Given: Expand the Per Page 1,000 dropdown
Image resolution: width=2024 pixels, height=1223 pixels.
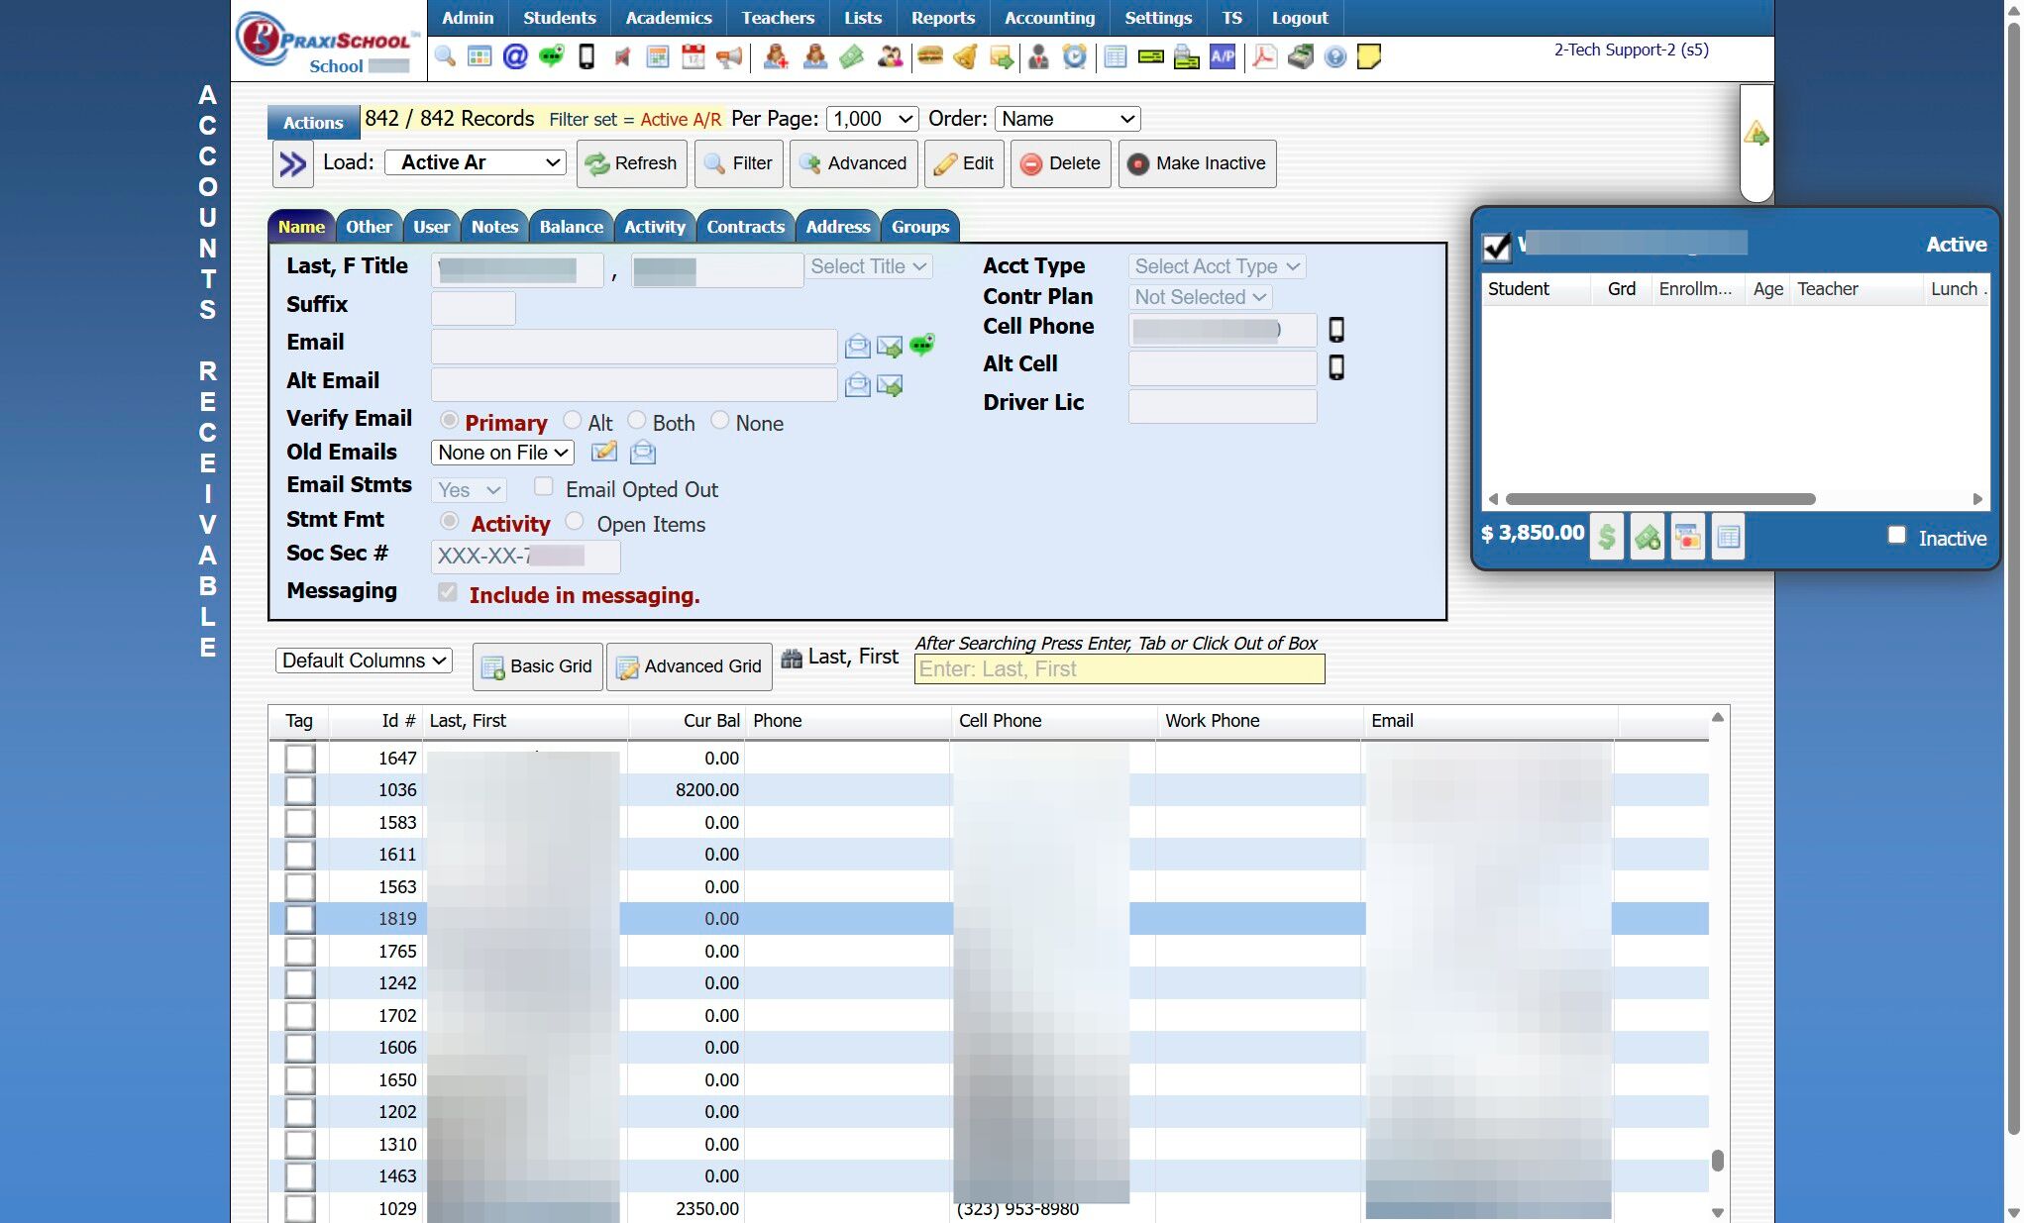Looking at the screenshot, I should coord(872,119).
